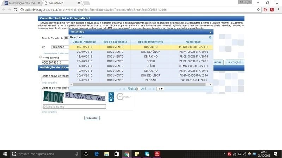Collapse the Resultado panel with round icon

click(210, 37)
